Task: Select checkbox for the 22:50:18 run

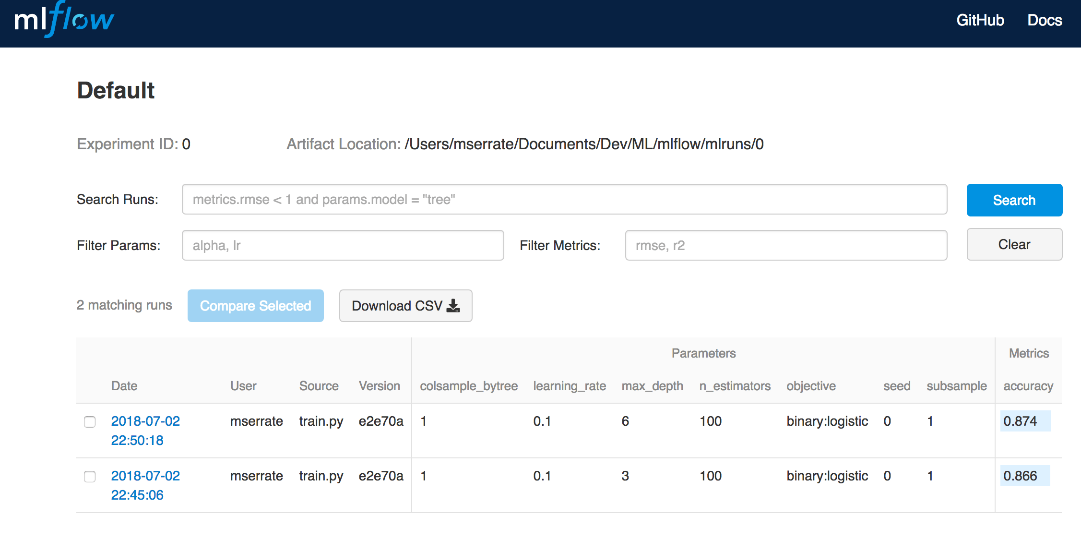Action: (x=90, y=422)
